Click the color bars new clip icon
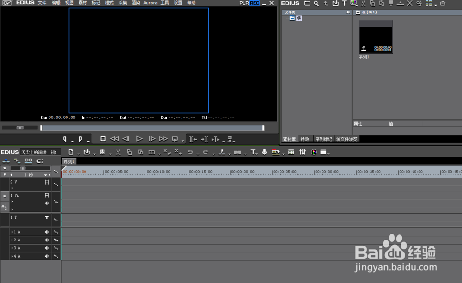 [353, 3]
